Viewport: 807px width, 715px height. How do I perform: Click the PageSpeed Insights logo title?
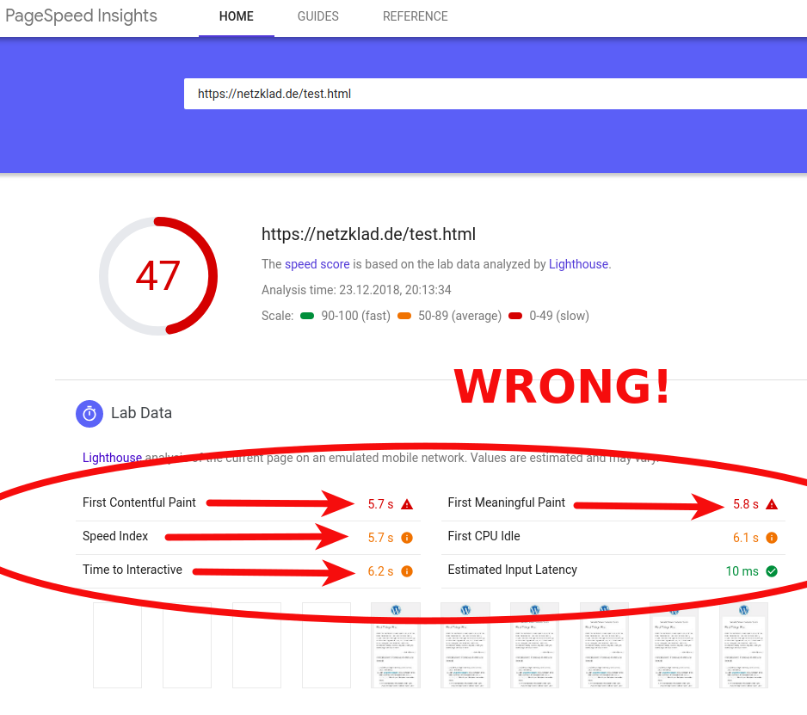pos(81,16)
